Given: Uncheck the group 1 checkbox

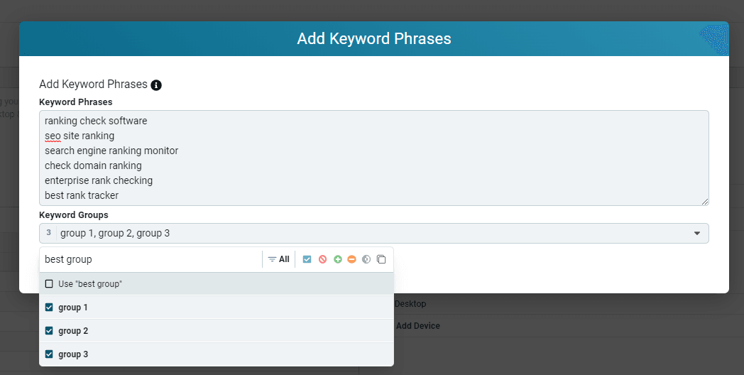Looking at the screenshot, I should pyautogui.click(x=49, y=307).
